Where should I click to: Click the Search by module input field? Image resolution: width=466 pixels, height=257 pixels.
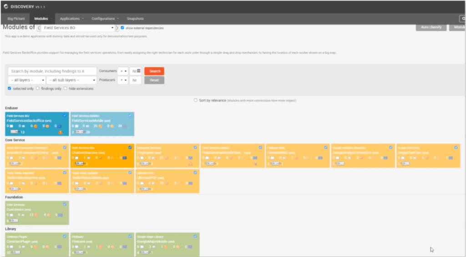52,71
